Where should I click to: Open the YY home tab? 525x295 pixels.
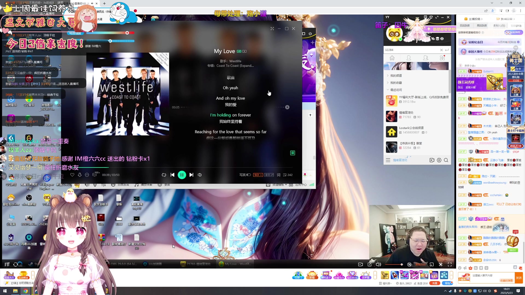point(392,58)
